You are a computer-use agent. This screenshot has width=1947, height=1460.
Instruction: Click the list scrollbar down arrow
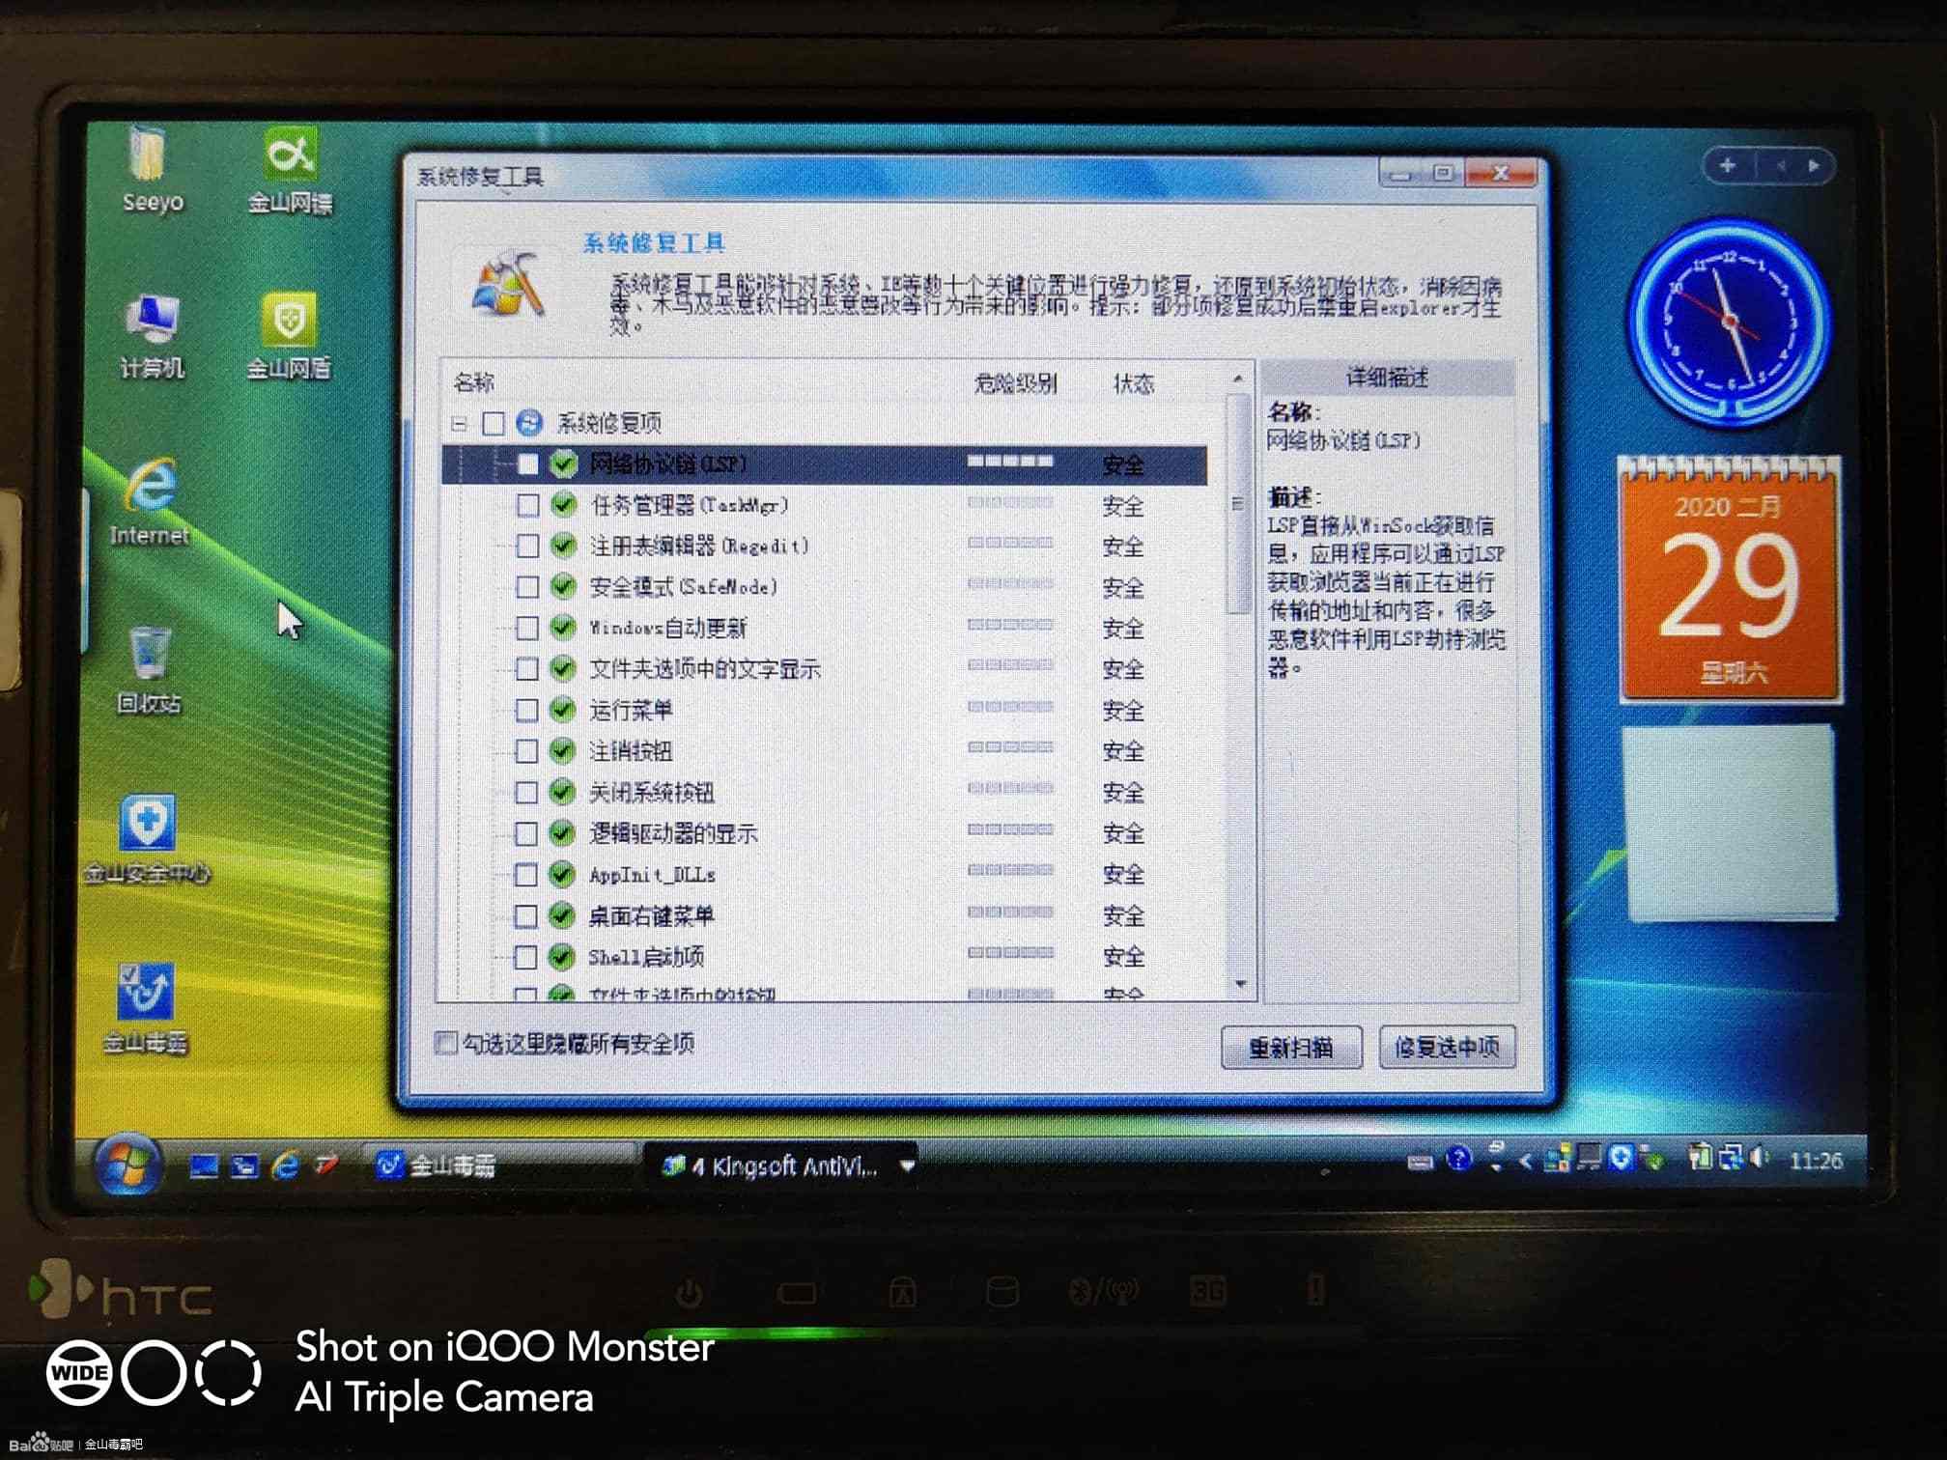[x=1239, y=984]
